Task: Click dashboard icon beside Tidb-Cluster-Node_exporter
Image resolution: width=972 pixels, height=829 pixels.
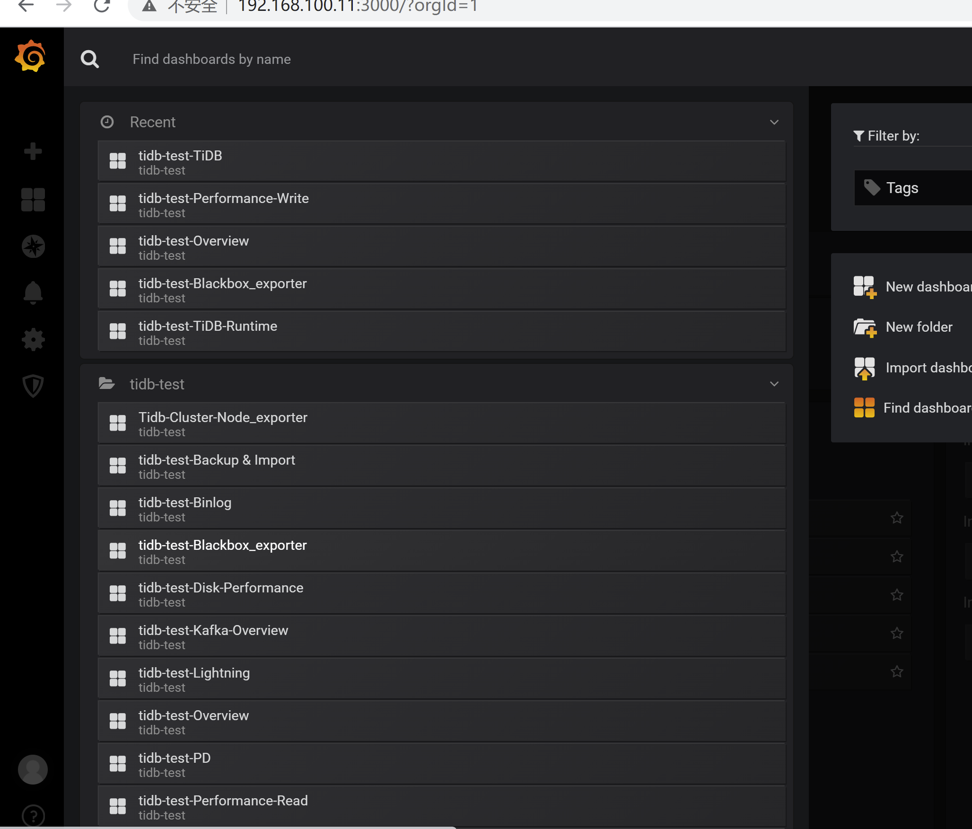Action: point(118,423)
